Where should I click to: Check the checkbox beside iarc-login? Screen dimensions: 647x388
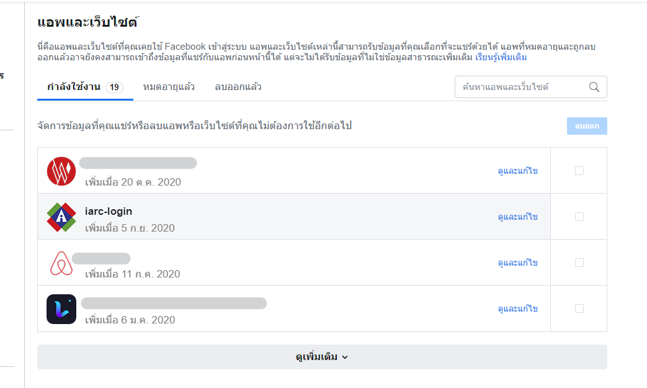579,216
